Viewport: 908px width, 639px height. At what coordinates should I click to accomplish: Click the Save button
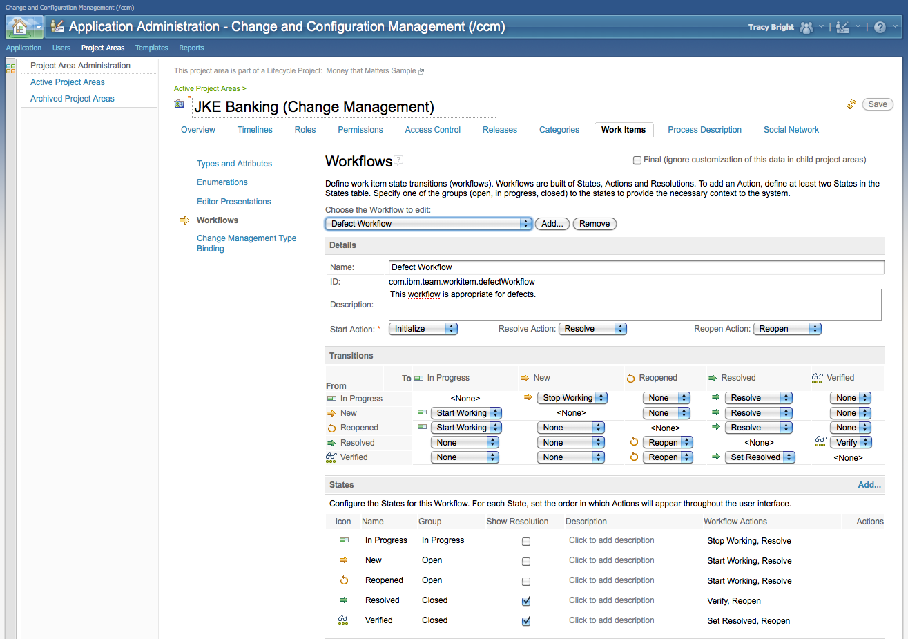click(878, 104)
